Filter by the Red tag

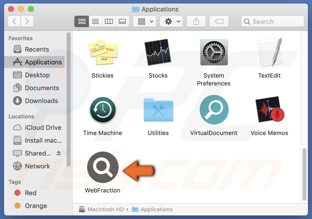coord(30,193)
